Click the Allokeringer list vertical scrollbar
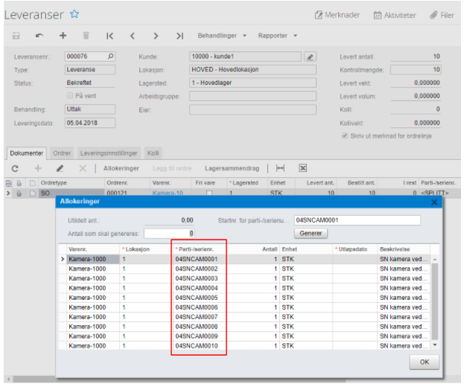The image size is (464, 384). pos(435,301)
